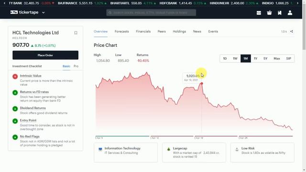Image resolution: width=306 pixels, height=172 pixels.
Task: Select the Overview tab
Action: [100, 32]
